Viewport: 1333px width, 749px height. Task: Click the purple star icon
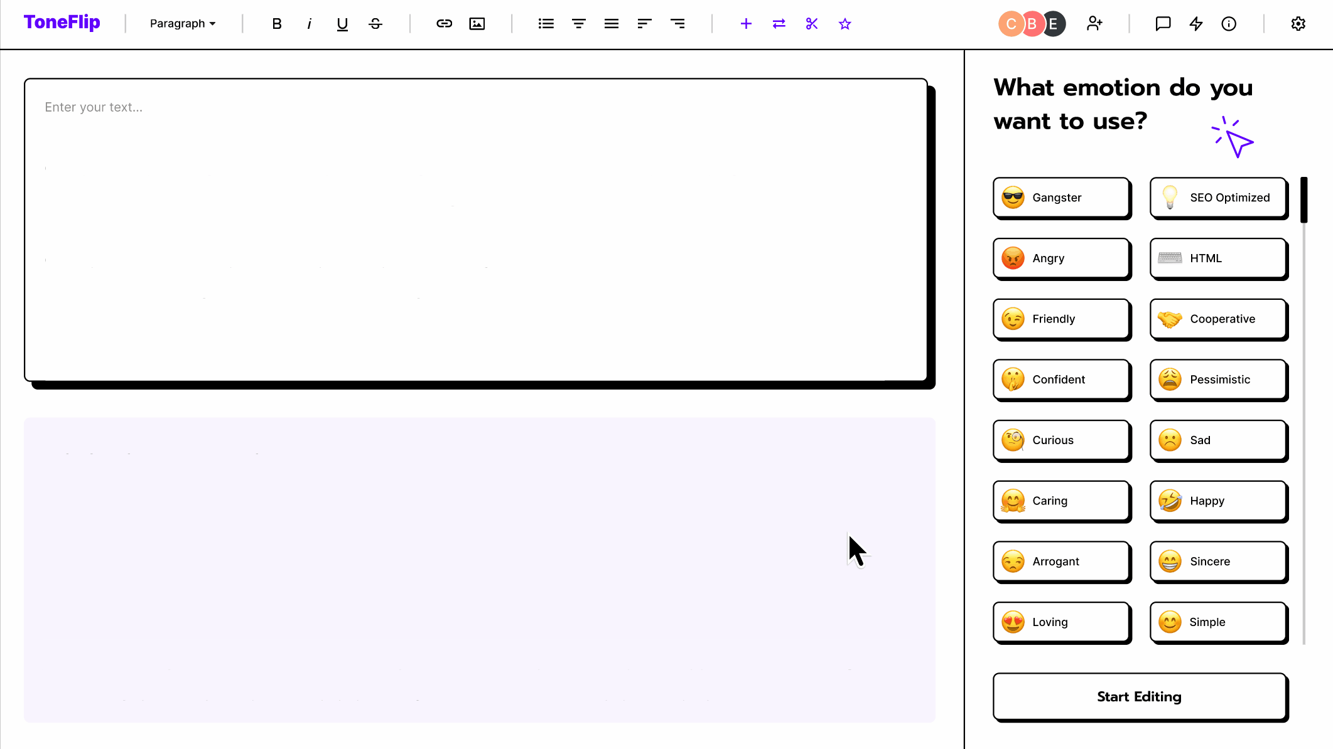point(845,24)
